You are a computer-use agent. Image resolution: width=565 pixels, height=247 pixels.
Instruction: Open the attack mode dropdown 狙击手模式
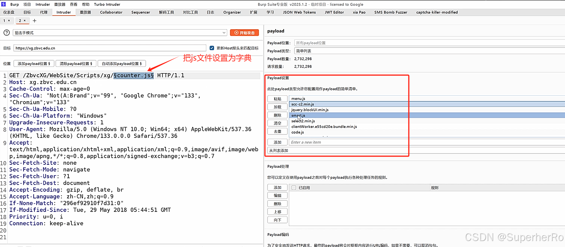click(120, 33)
